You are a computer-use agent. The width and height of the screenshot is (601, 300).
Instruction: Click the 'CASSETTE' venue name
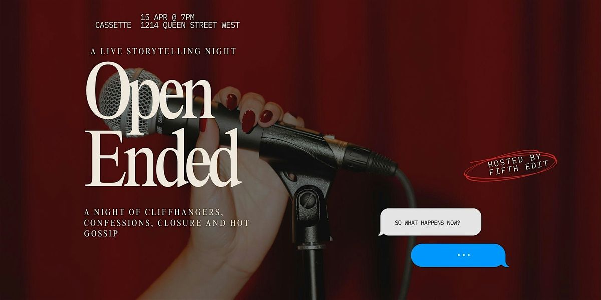(113, 25)
